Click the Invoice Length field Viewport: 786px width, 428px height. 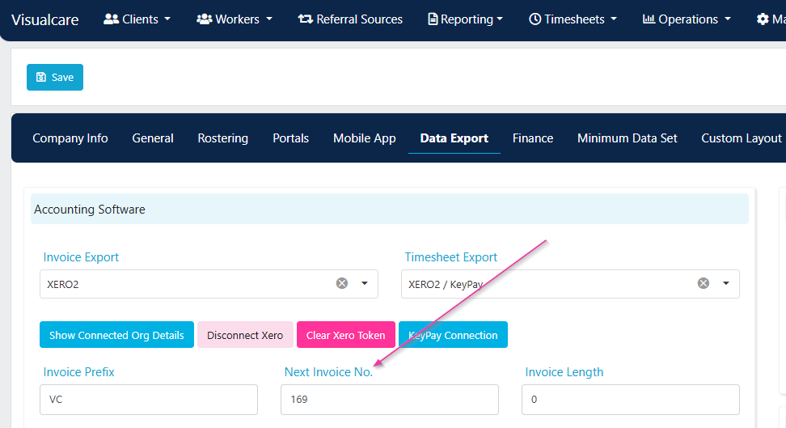631,400
